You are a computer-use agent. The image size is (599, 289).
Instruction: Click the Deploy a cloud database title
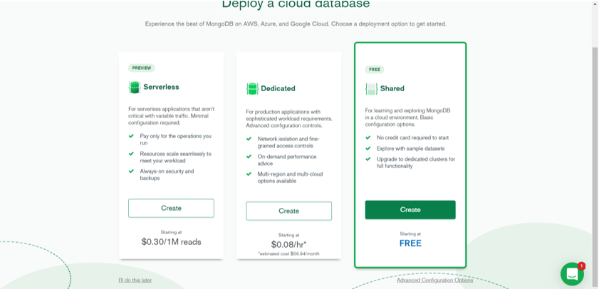click(296, 4)
